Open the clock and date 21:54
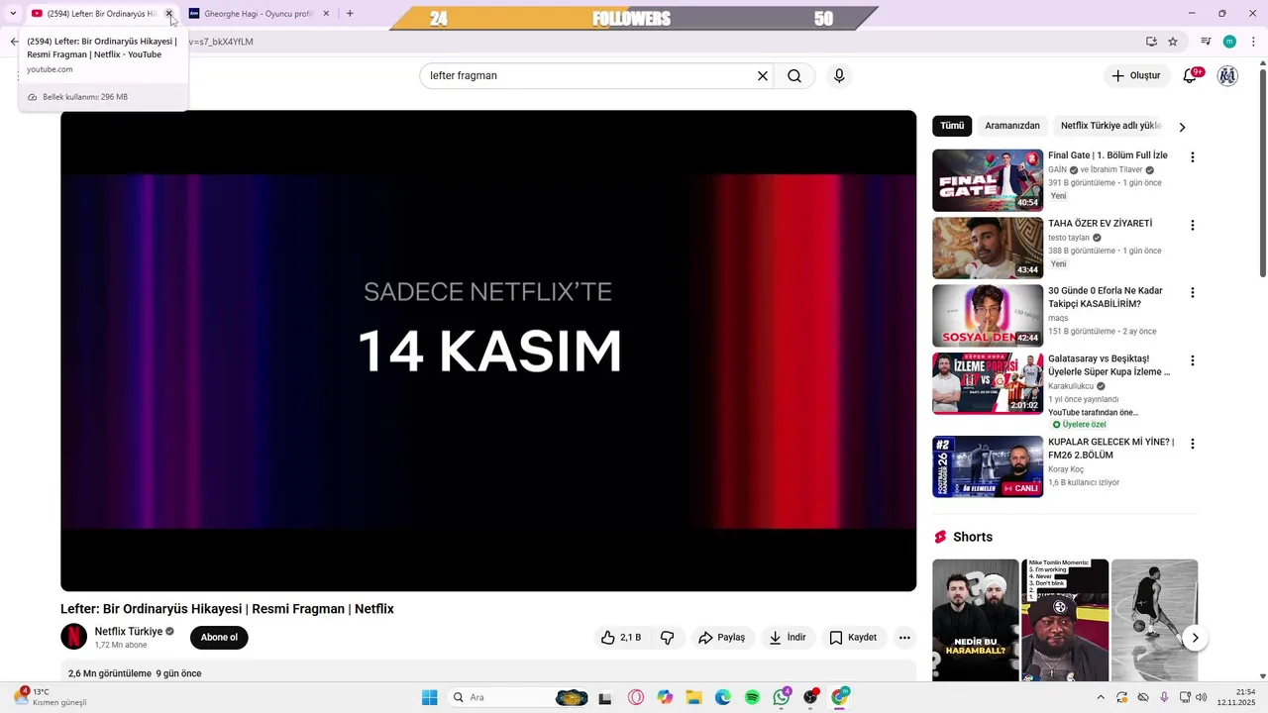The height and width of the screenshot is (713, 1268). click(x=1238, y=697)
